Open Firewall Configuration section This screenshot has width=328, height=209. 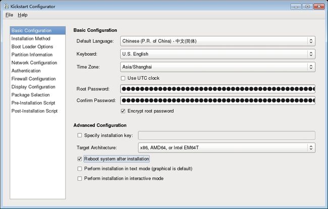[x=38, y=79]
